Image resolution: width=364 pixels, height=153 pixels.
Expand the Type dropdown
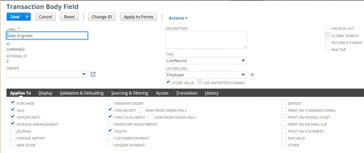pyautogui.click(x=243, y=61)
